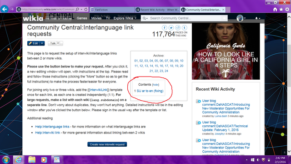Open File Explorer from the taskbar
291x164 pixels.
(32, 160)
